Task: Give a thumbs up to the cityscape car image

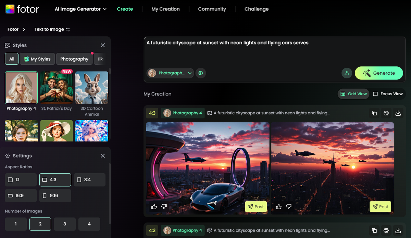Action: tap(154, 206)
